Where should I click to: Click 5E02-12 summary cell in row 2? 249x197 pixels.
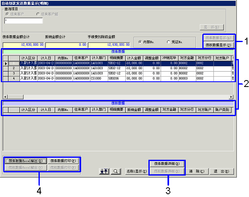116,68
